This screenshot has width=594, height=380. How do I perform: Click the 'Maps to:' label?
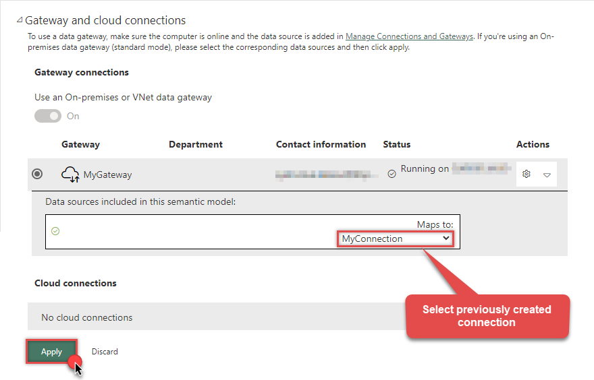click(x=435, y=224)
